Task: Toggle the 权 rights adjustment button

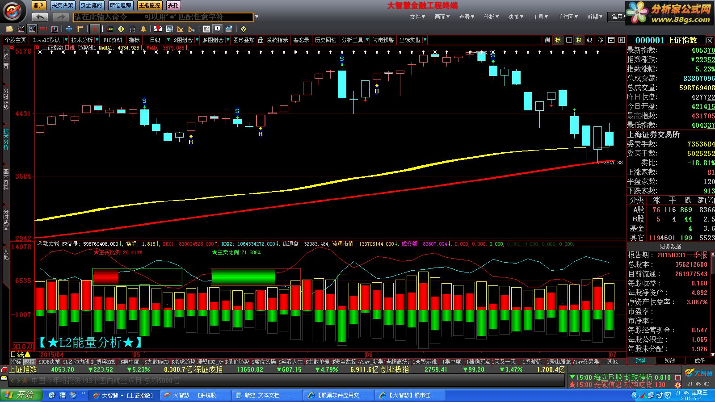Action: tap(579, 40)
